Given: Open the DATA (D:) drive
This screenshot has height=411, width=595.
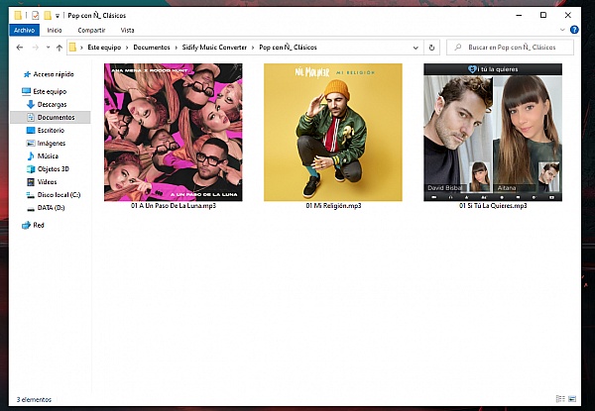Looking at the screenshot, I should [x=51, y=207].
